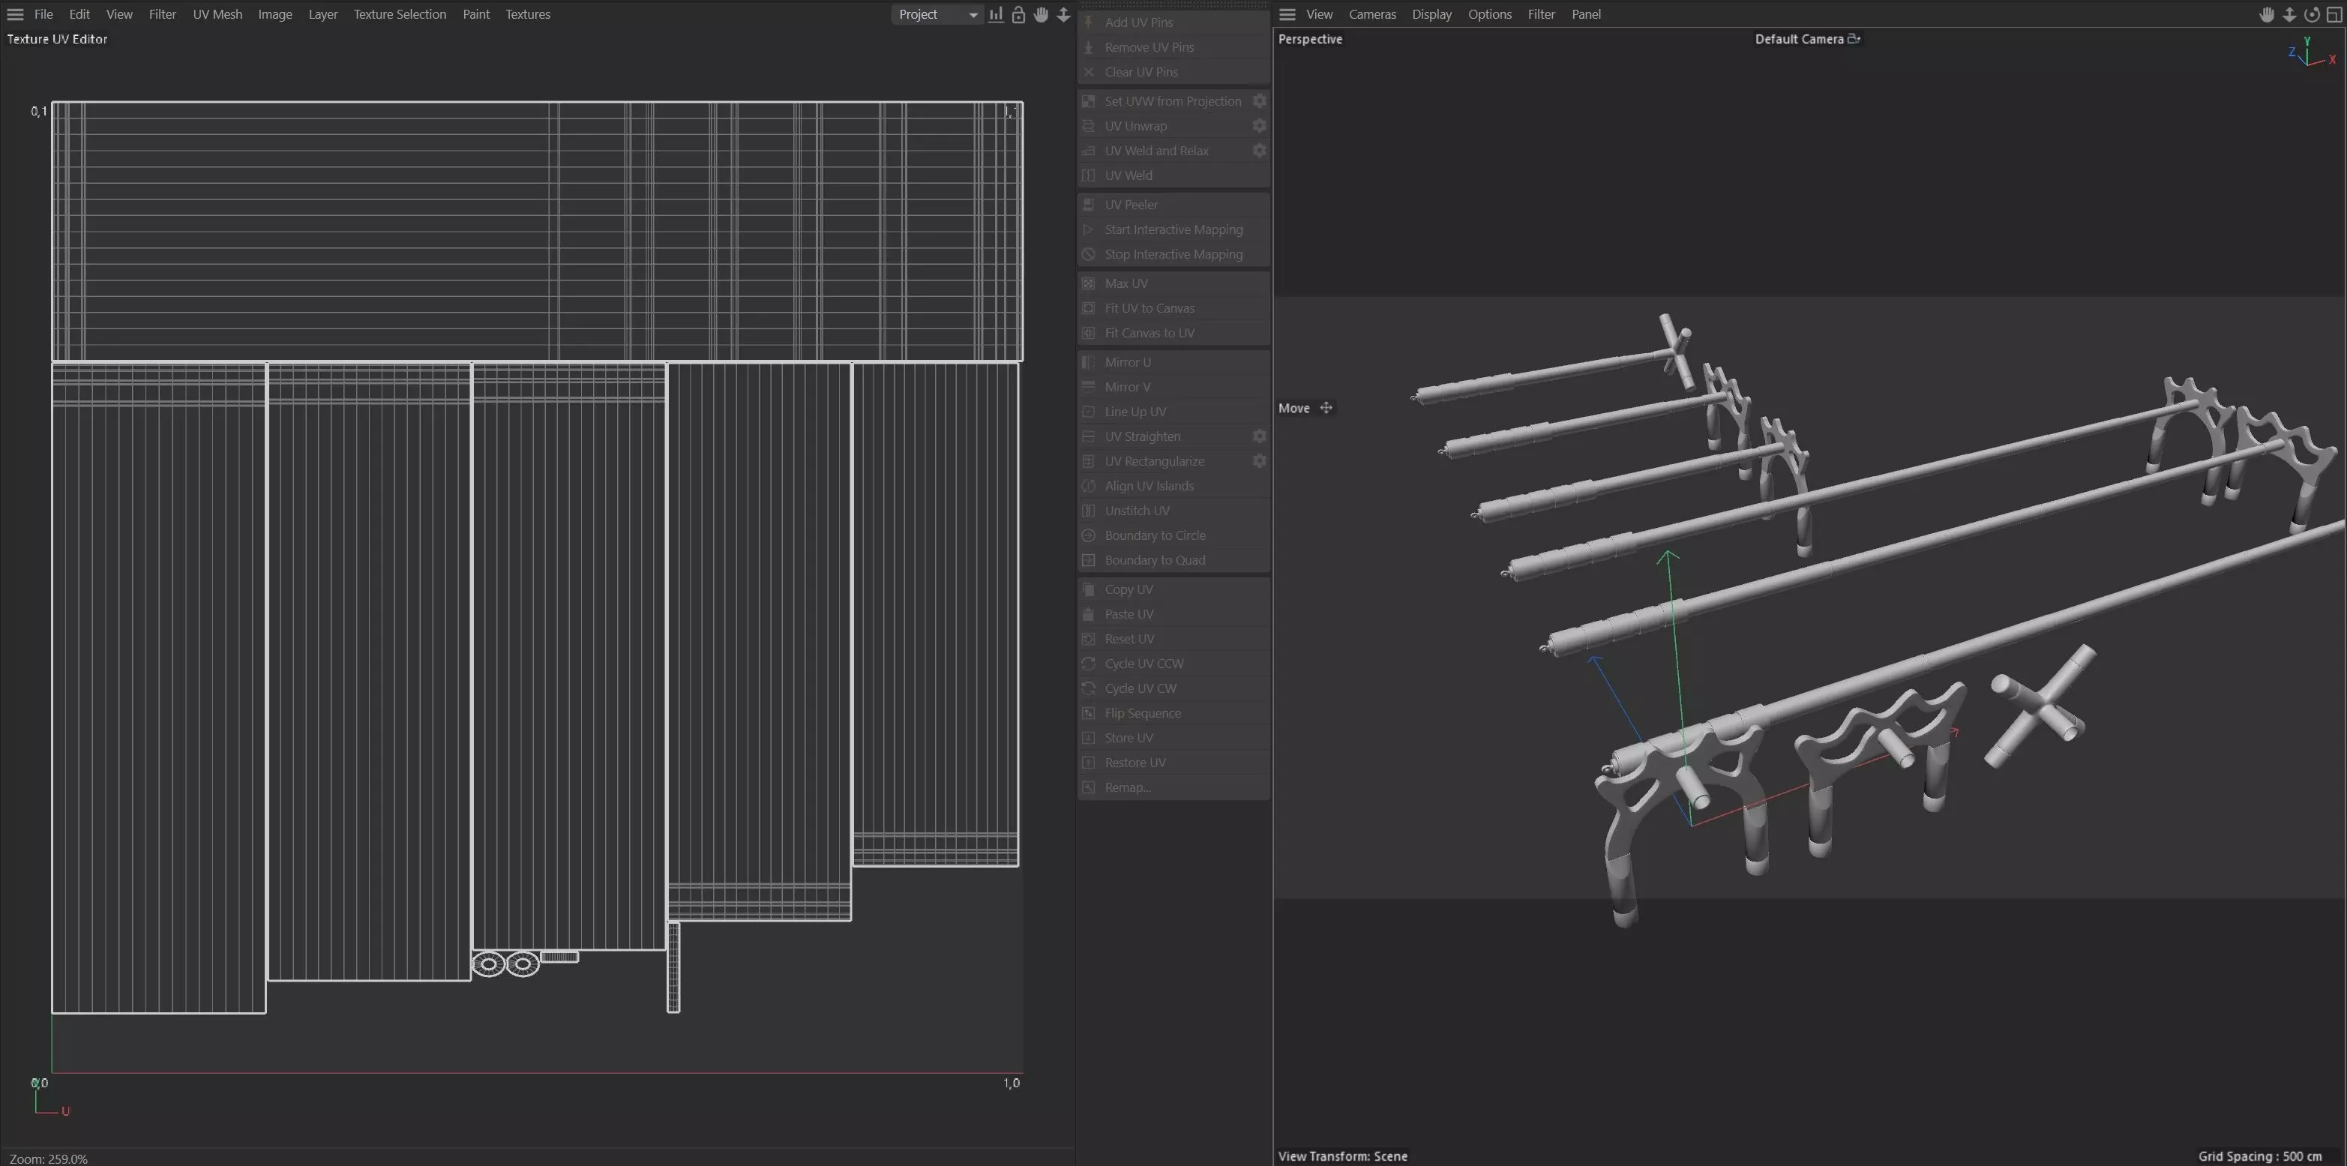Click the pan hand icon in the 3D viewport
2347x1166 pixels.
click(x=2267, y=14)
